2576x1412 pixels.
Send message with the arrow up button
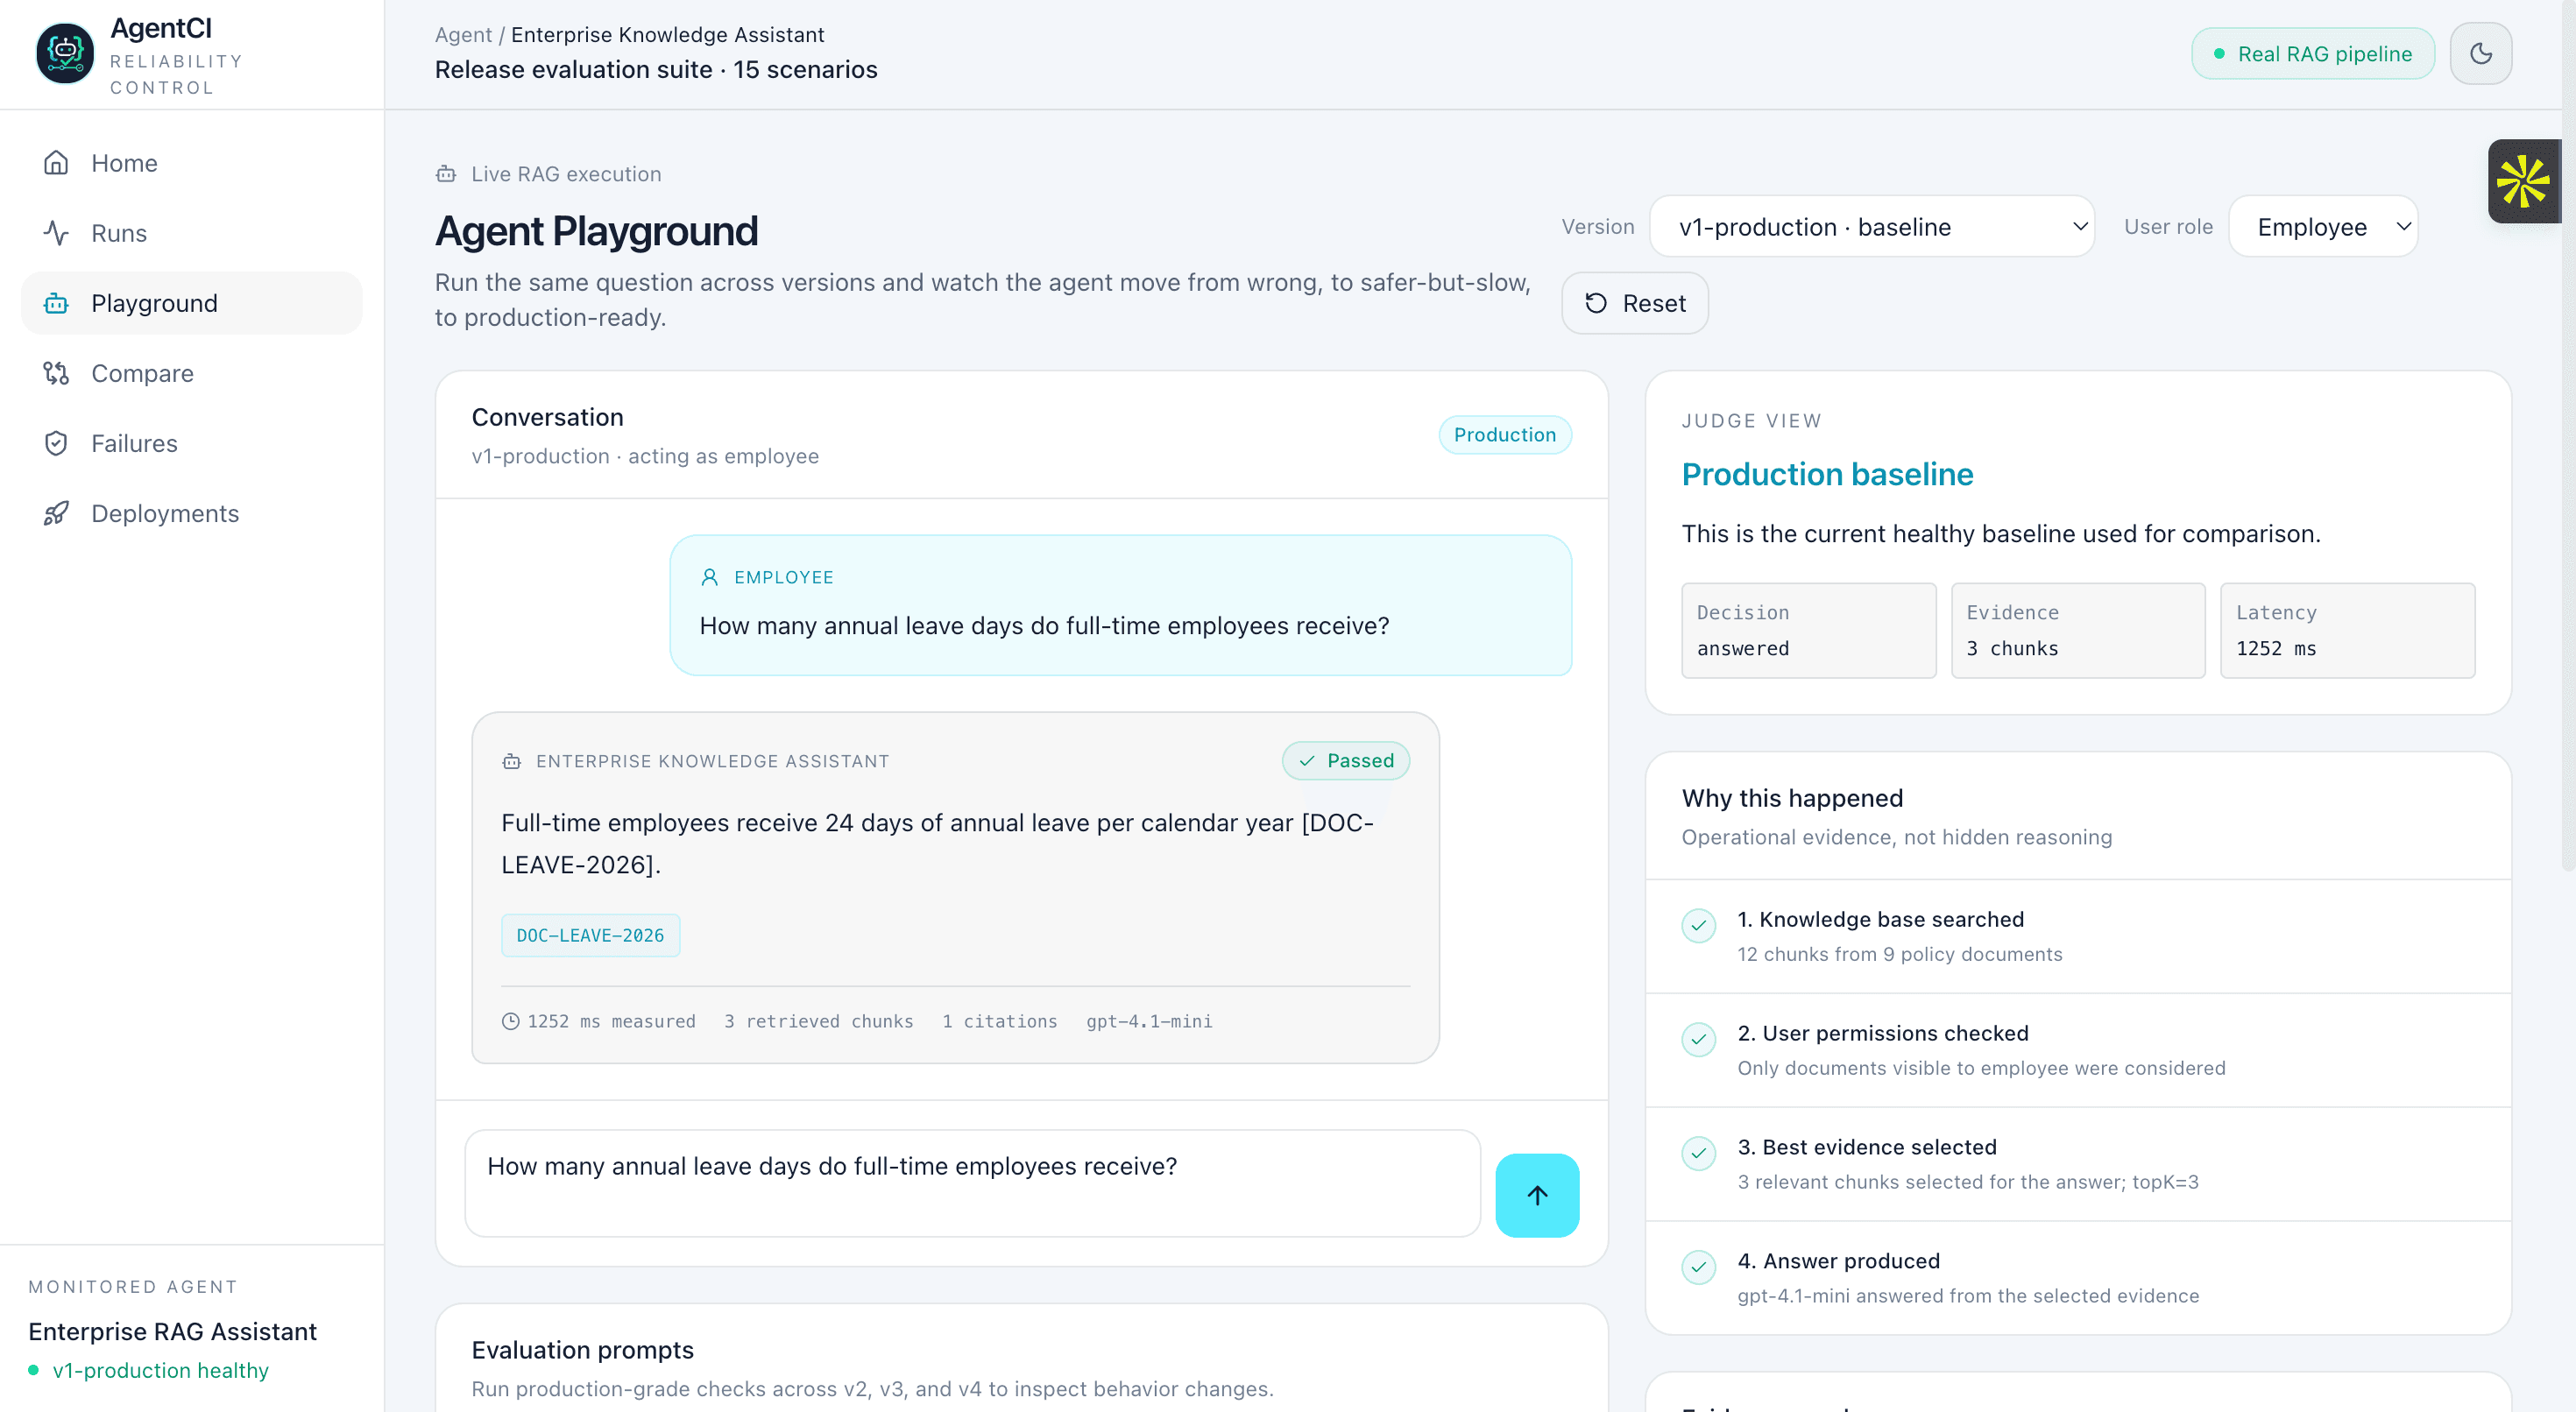(x=1537, y=1195)
